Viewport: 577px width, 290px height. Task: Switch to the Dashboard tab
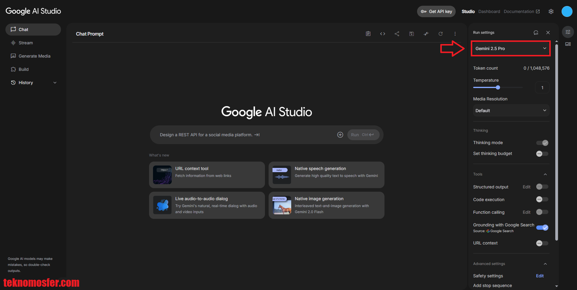[x=489, y=11]
